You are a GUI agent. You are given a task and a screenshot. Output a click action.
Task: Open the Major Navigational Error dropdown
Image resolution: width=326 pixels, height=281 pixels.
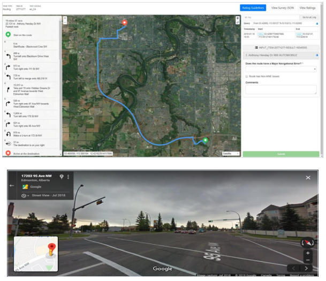coord(281,69)
